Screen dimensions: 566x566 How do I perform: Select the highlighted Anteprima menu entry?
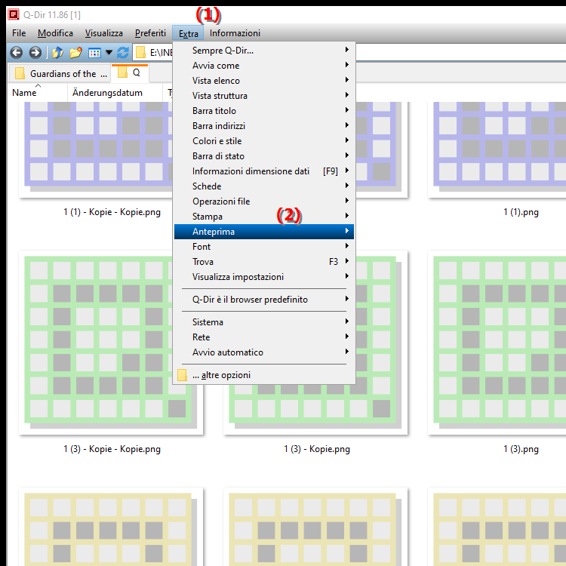[x=264, y=232]
